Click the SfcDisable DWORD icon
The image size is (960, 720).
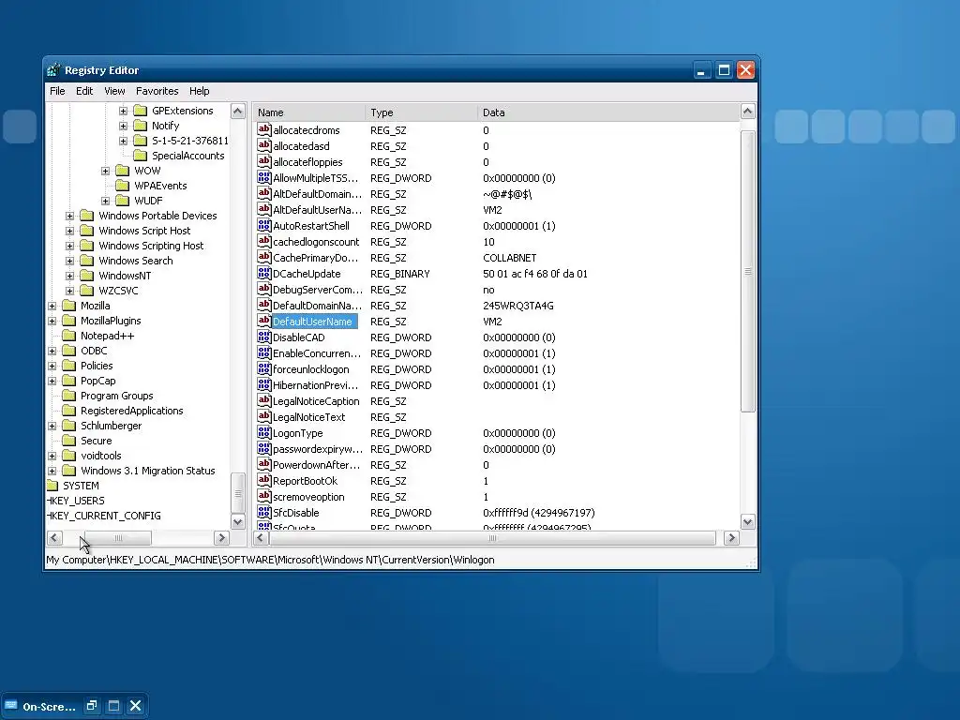tap(263, 512)
